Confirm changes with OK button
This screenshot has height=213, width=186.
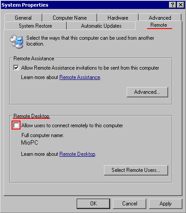(94, 204)
